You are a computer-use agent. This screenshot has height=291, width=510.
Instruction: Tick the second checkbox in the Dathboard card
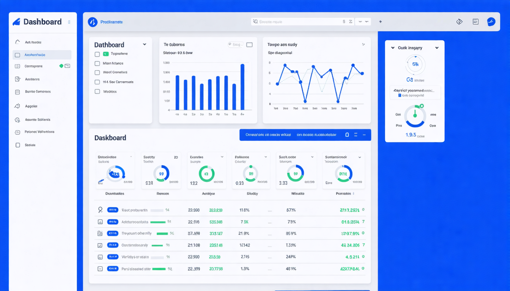97,64
